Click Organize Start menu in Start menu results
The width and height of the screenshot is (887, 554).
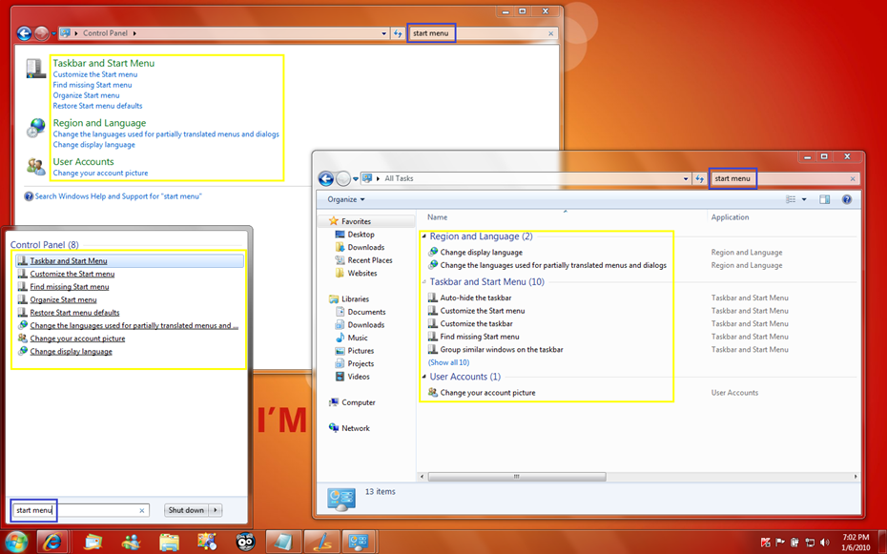pyautogui.click(x=63, y=299)
